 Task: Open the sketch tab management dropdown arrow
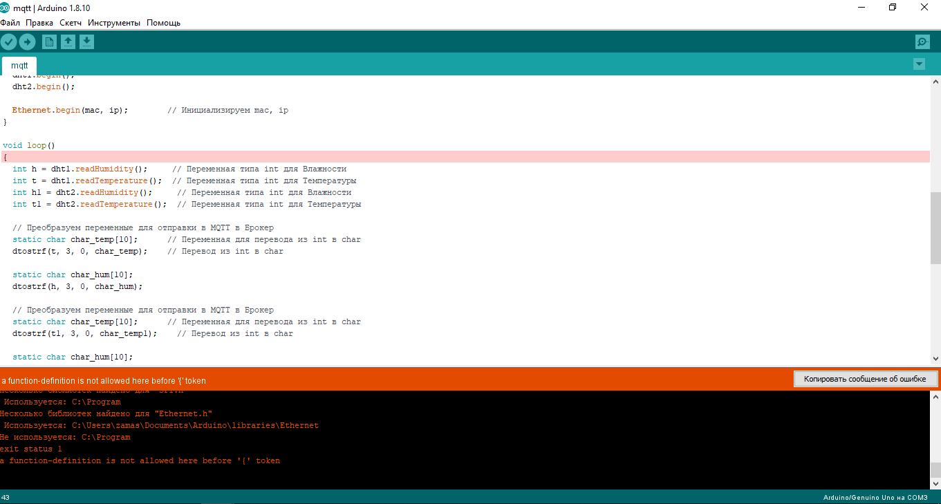point(919,64)
